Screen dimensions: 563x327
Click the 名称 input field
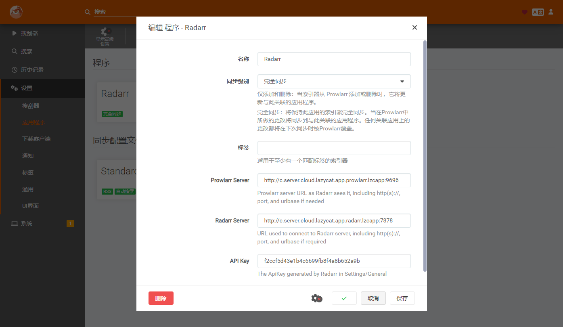(334, 59)
